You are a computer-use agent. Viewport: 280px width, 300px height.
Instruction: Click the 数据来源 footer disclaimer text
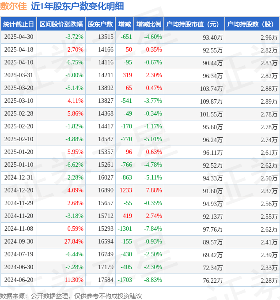coord(71,296)
